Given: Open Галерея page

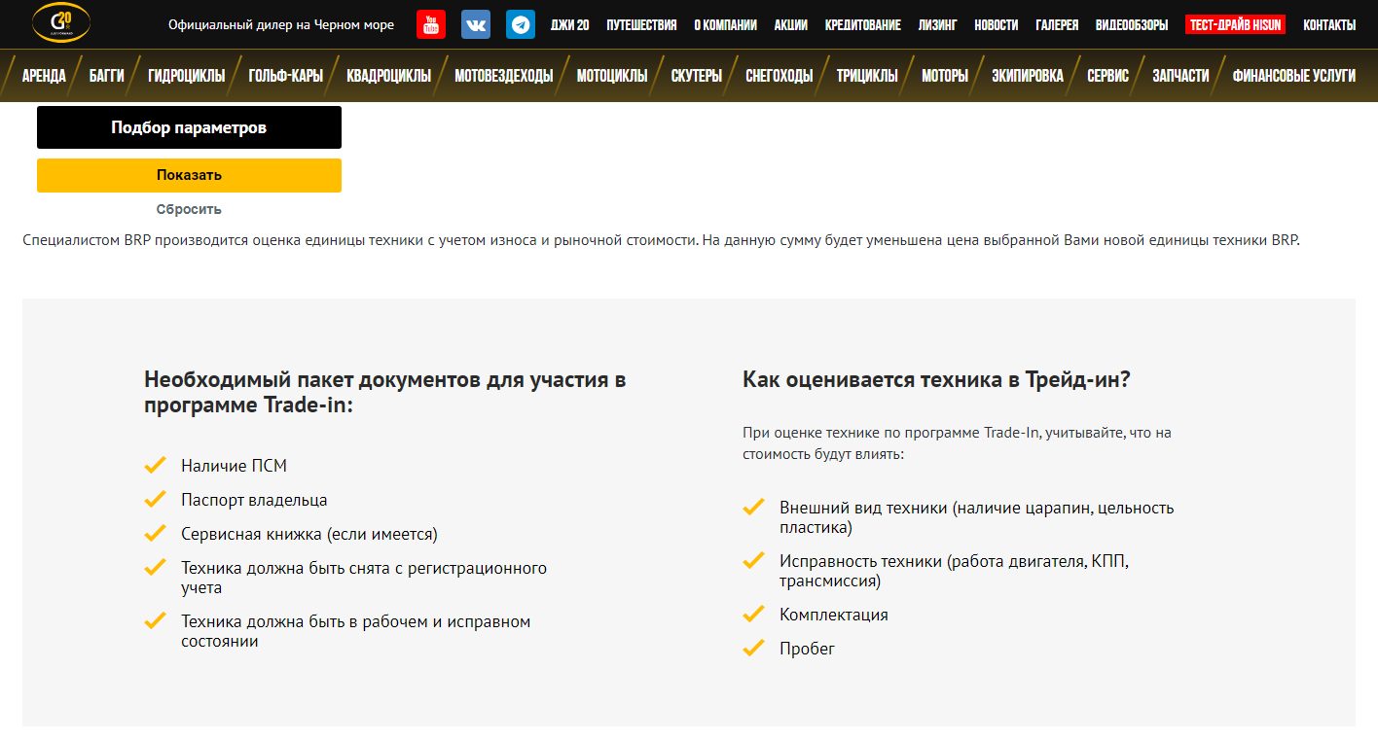Looking at the screenshot, I should click(x=1057, y=25).
